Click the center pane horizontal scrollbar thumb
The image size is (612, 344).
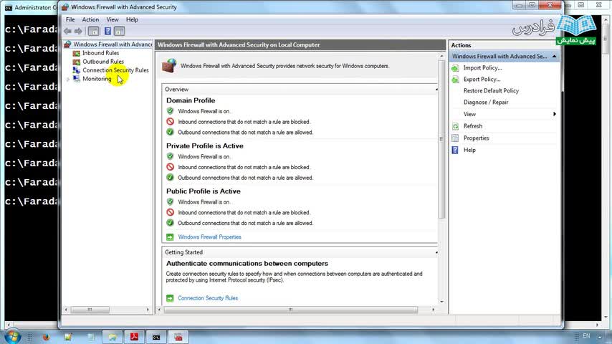(x=290, y=310)
